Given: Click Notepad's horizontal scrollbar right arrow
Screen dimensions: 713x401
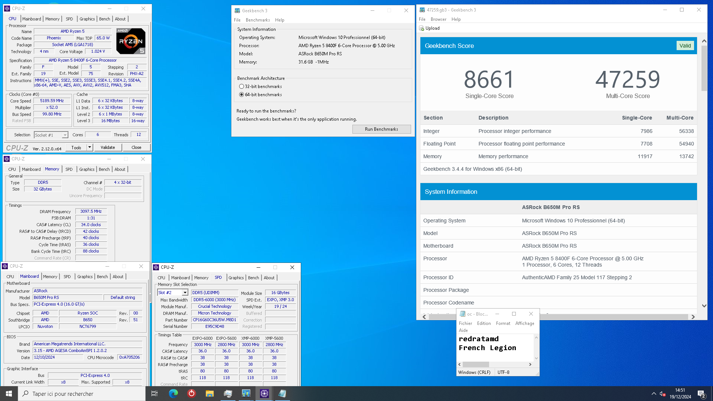Looking at the screenshot, I should click(x=530, y=365).
